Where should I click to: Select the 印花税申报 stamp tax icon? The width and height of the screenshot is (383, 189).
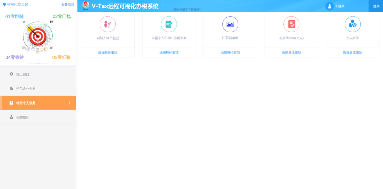(230, 24)
